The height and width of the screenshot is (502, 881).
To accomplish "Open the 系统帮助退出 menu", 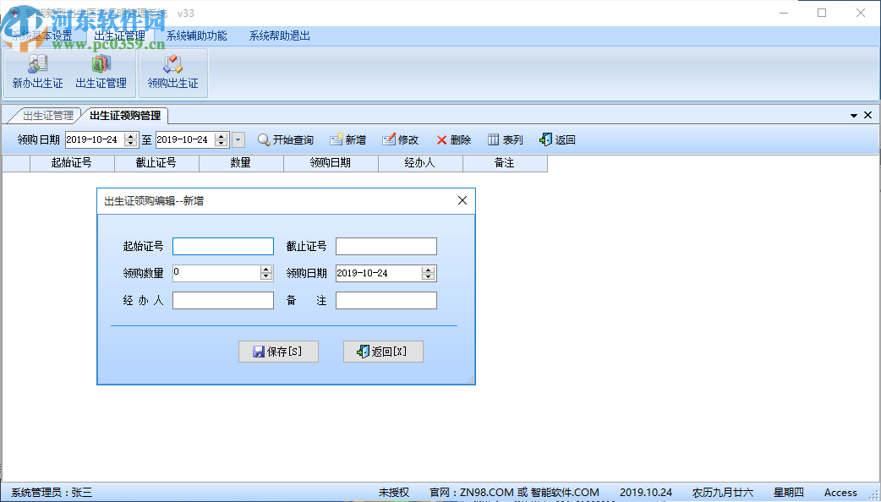I will (279, 35).
